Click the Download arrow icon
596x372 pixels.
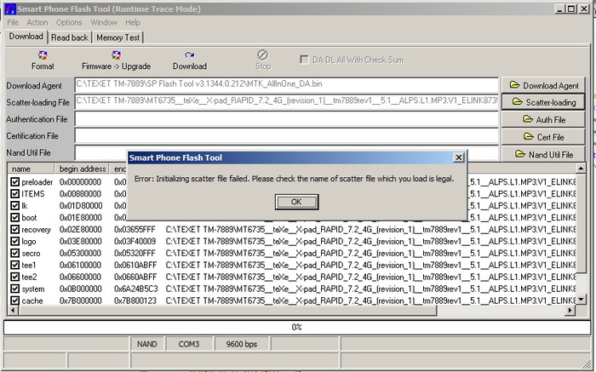point(189,55)
